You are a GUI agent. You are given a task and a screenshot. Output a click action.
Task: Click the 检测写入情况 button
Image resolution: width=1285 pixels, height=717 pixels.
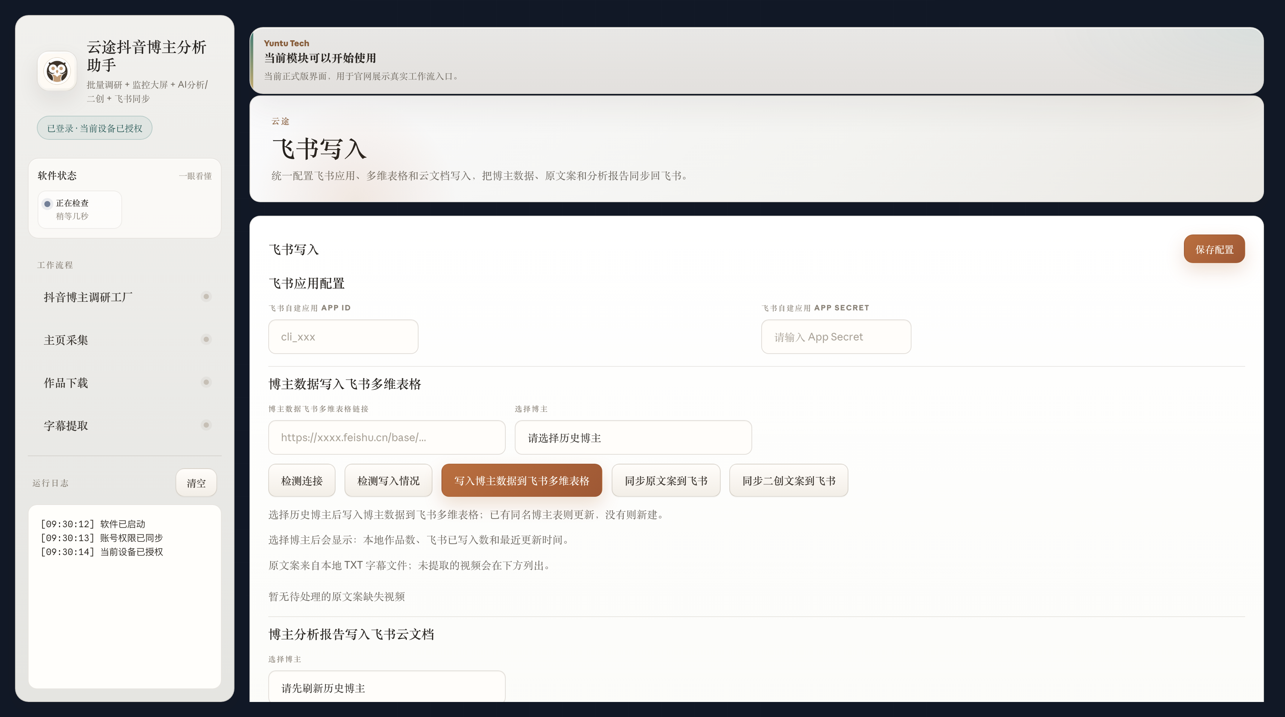388,481
